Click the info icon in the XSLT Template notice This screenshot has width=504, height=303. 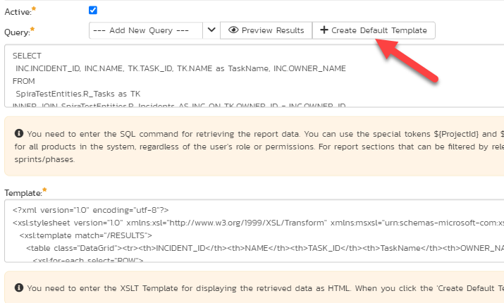point(18,288)
